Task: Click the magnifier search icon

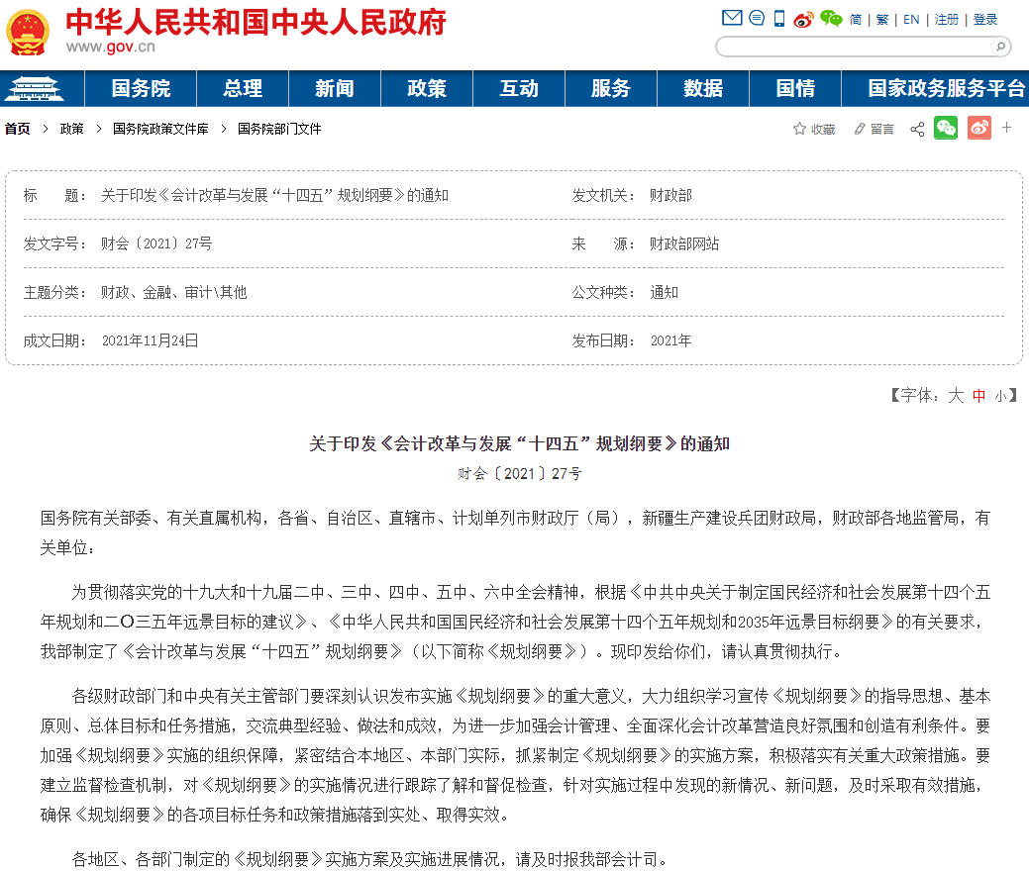Action: pos(999,47)
